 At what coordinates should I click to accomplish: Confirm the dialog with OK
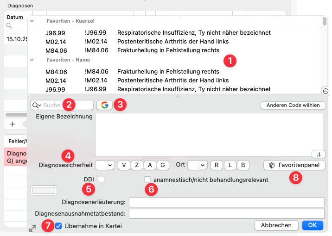pyautogui.click(x=313, y=225)
